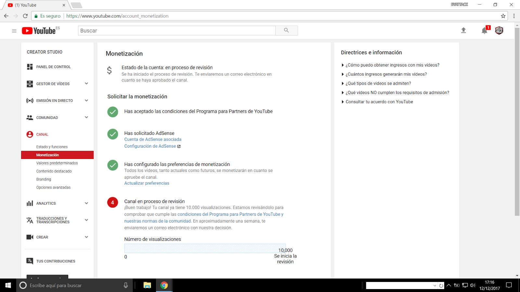Click the Windows Start button
The image size is (520, 292).
tap(8, 285)
